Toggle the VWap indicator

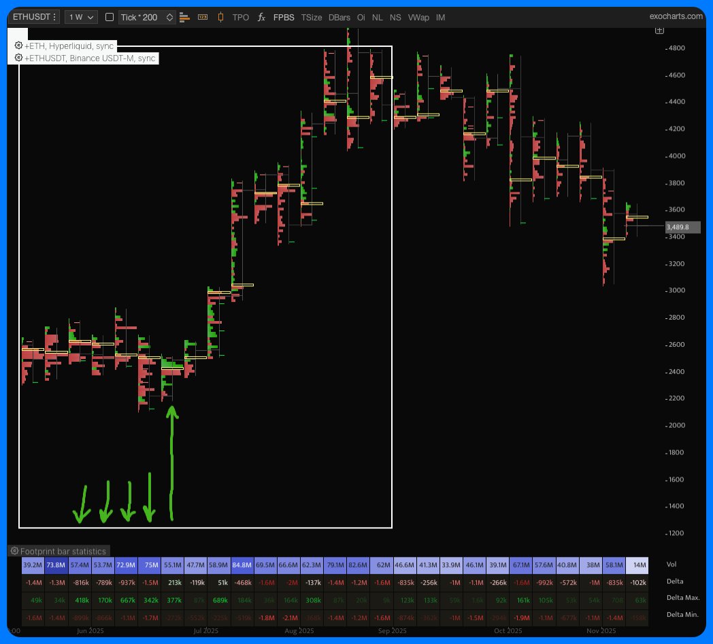tap(418, 17)
